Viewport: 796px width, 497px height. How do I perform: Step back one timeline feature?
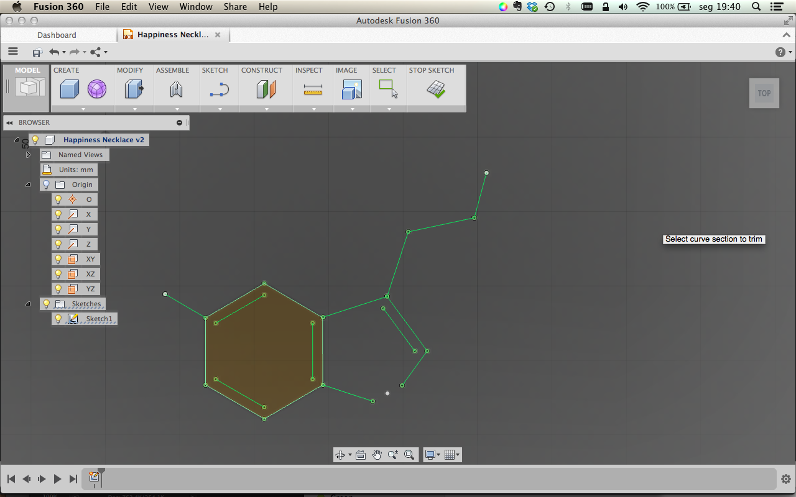click(27, 479)
